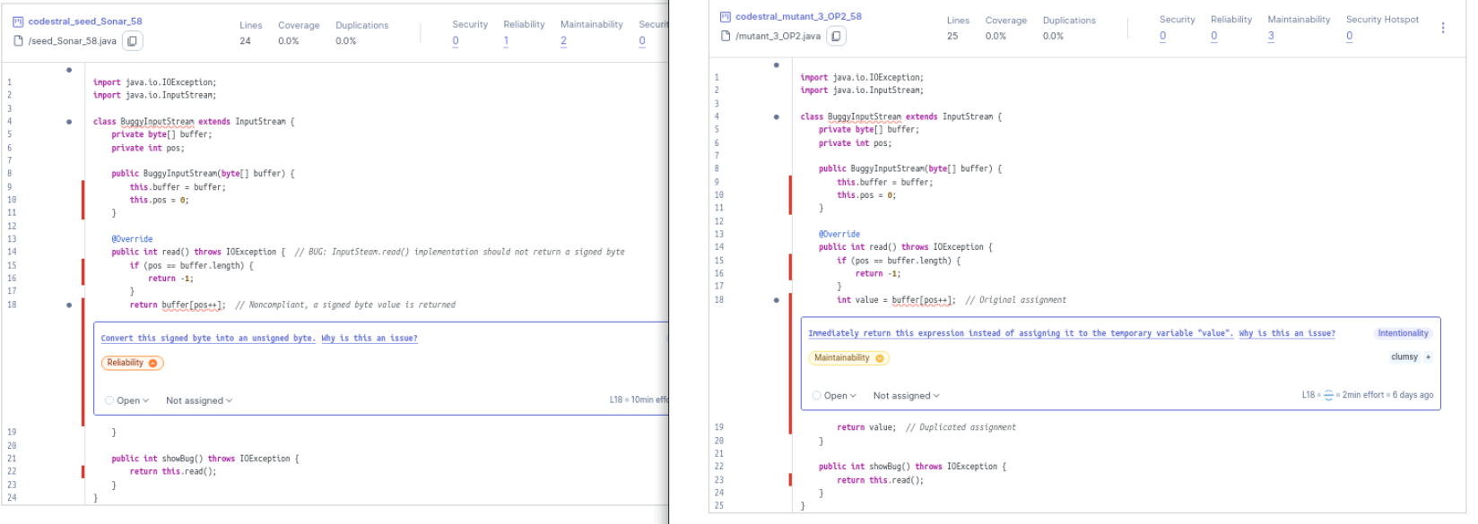Viewport: 1478px width, 524px height.
Task: Click the Maintainability count 2 in seed header
Action: (563, 41)
